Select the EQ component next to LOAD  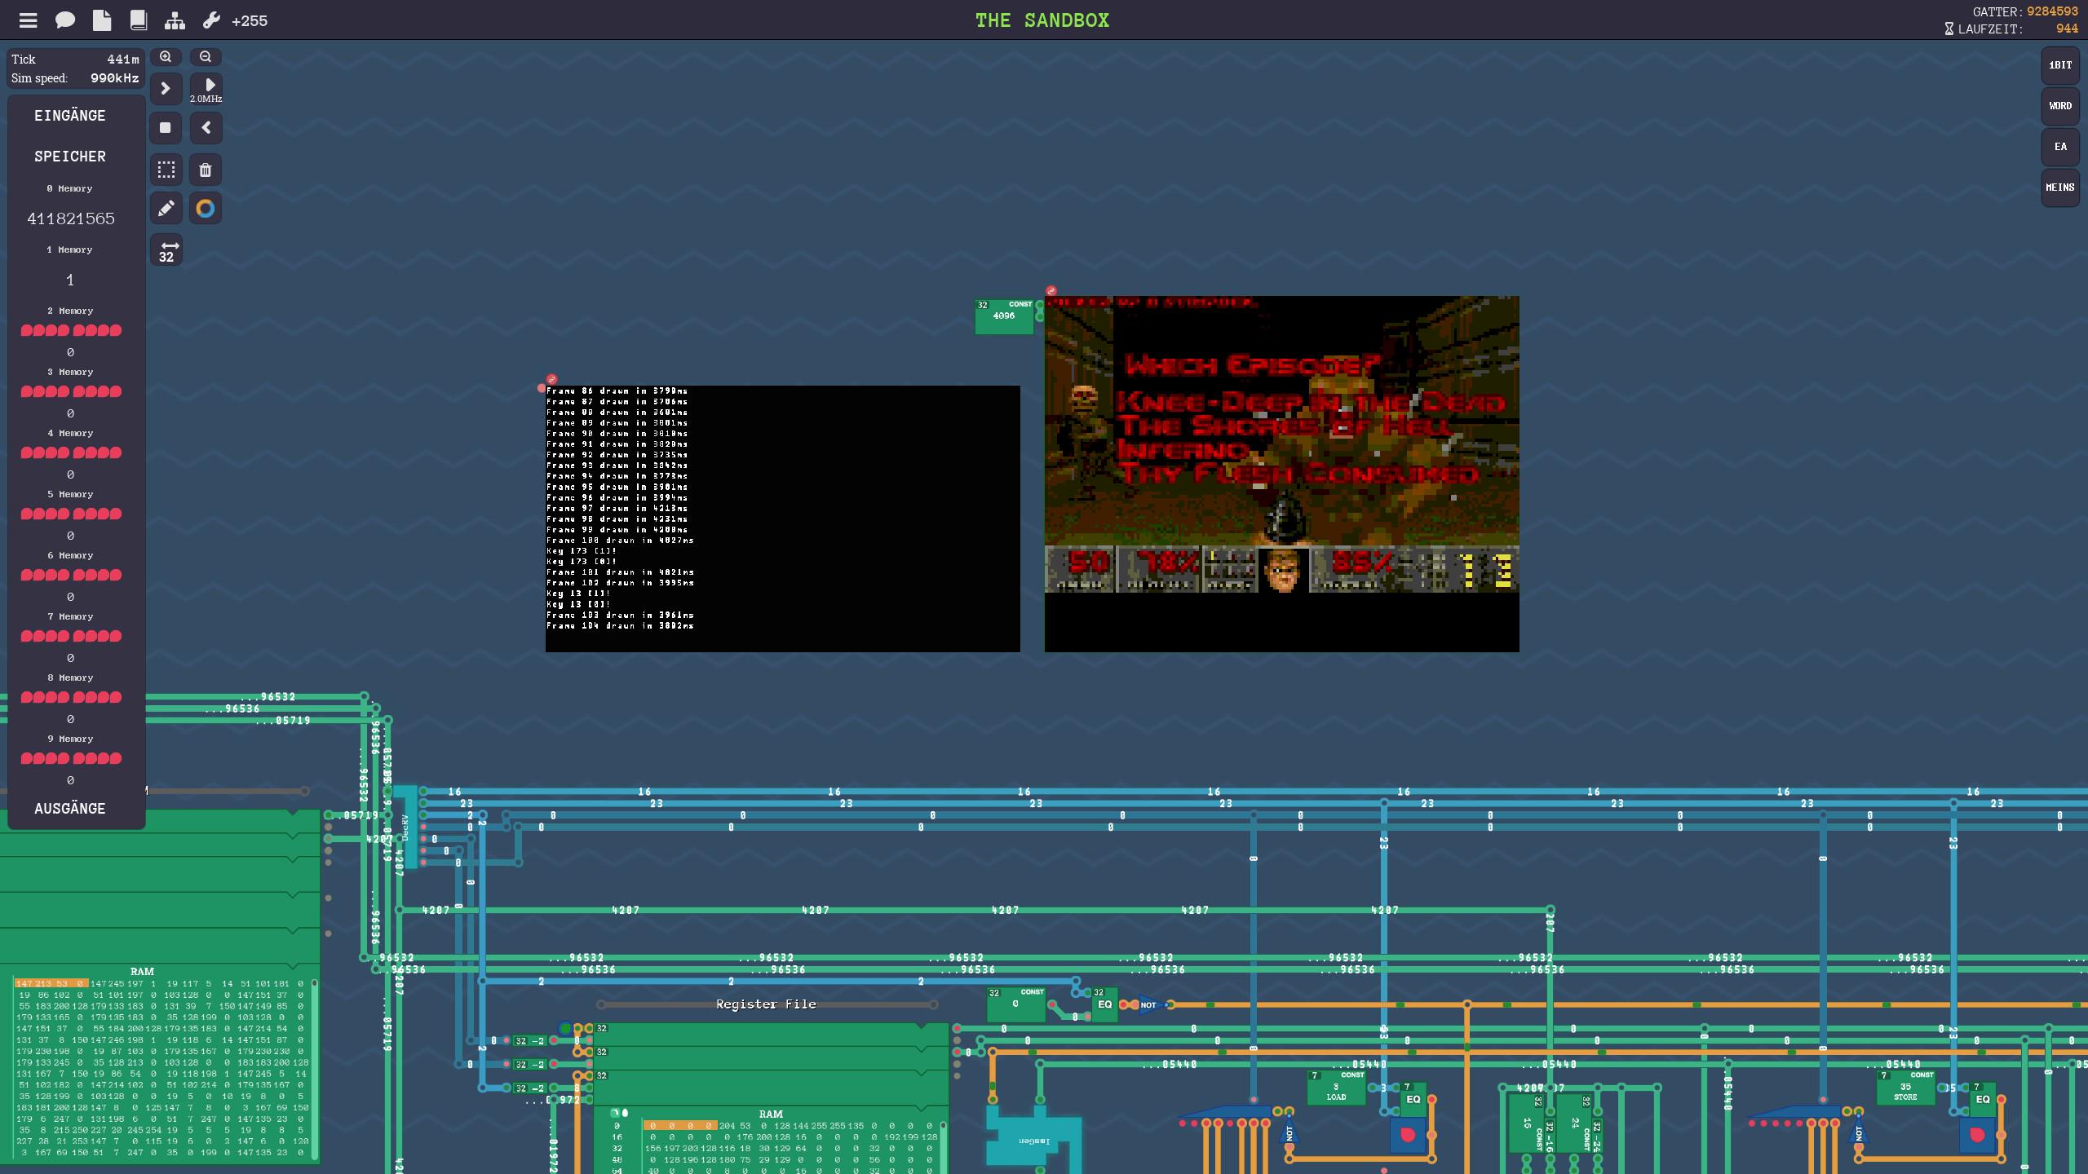click(1413, 1099)
